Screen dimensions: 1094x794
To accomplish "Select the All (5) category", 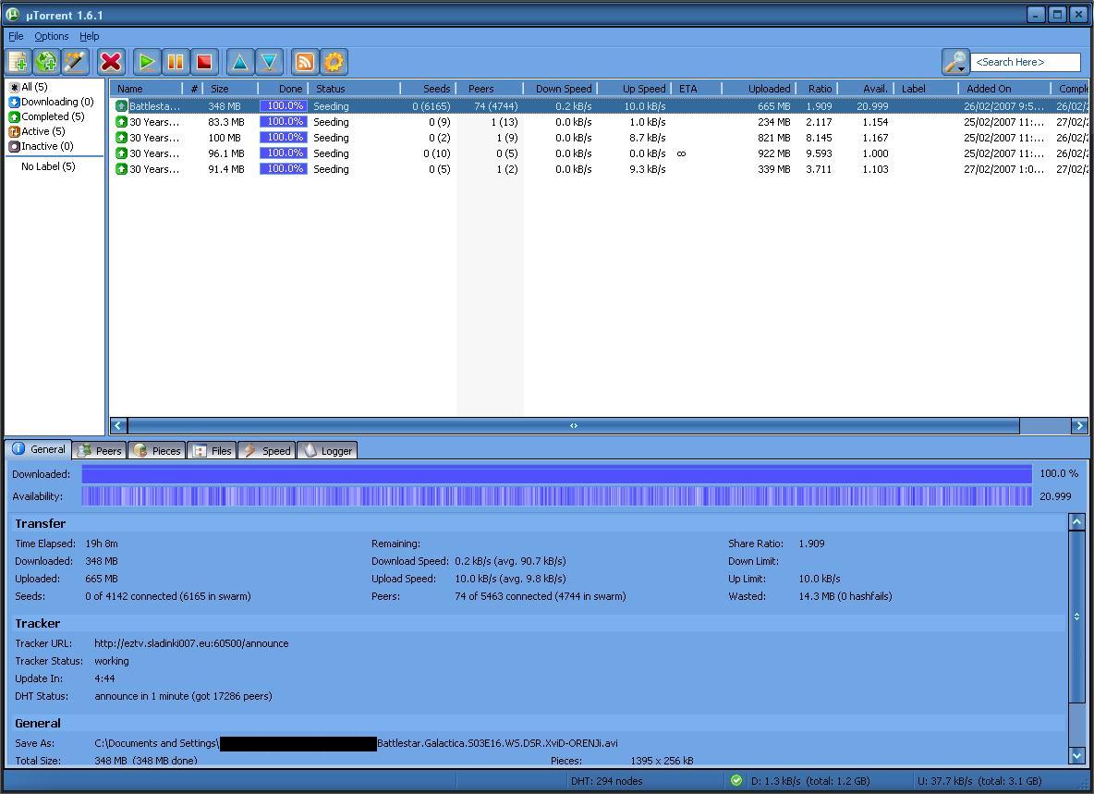I will [x=29, y=87].
